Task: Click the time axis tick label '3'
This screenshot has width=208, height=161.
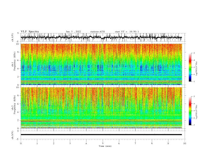Action: click(x=70, y=143)
